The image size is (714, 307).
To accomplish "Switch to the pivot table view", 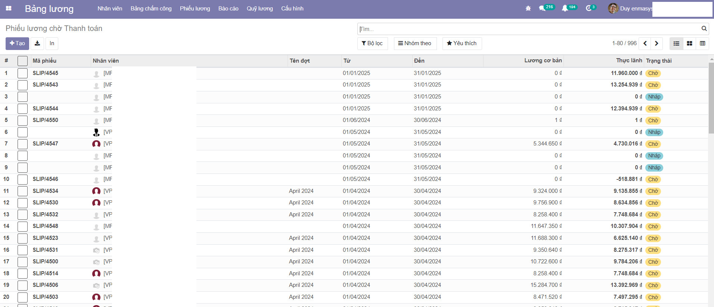I will 702,43.
